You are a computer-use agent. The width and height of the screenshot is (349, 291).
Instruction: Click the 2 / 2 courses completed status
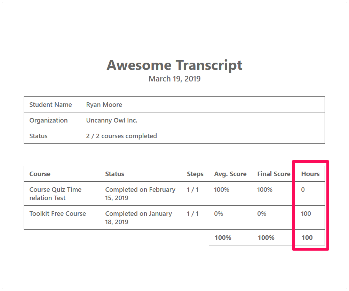pos(121,136)
